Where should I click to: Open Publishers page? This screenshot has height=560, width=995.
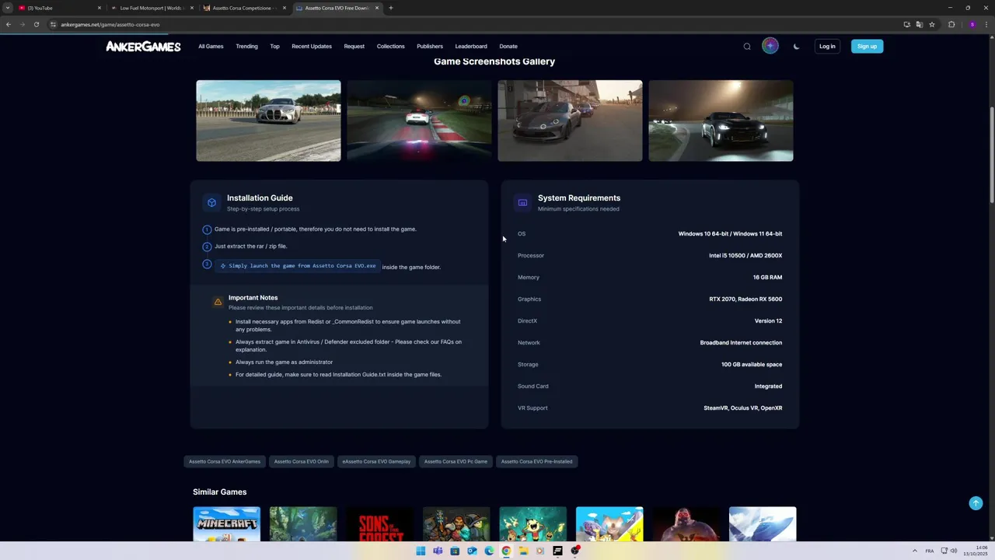429,47
